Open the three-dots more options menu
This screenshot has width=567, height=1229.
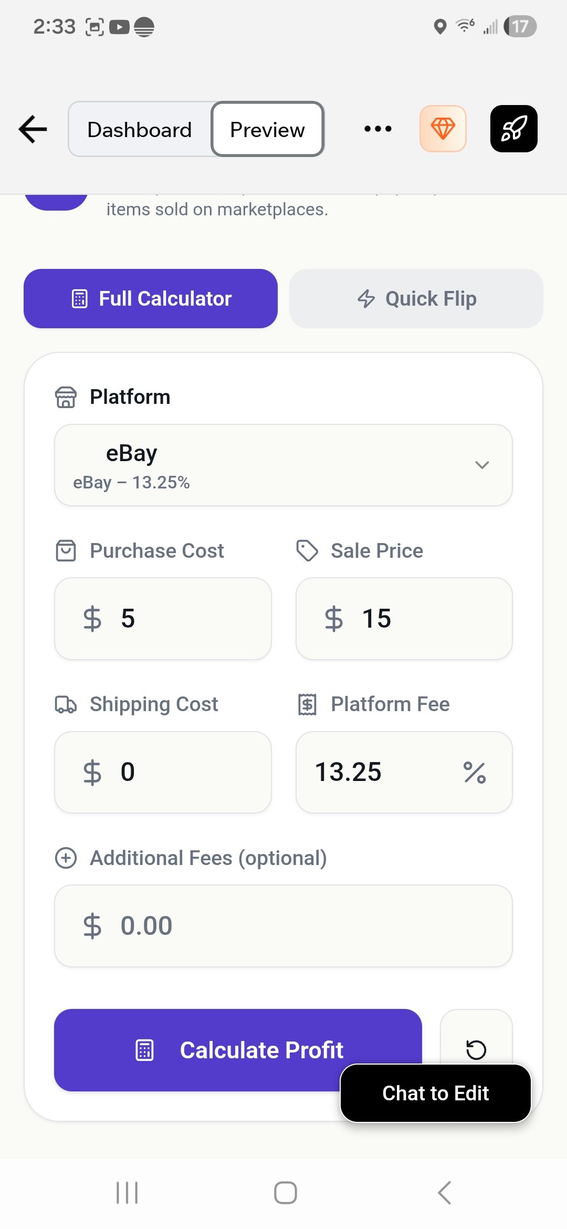[x=378, y=129]
